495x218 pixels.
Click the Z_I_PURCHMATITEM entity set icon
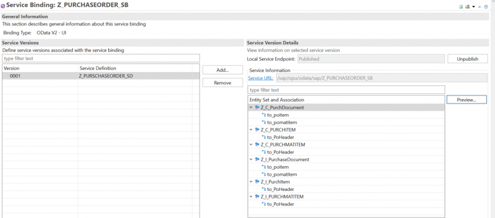(x=257, y=197)
